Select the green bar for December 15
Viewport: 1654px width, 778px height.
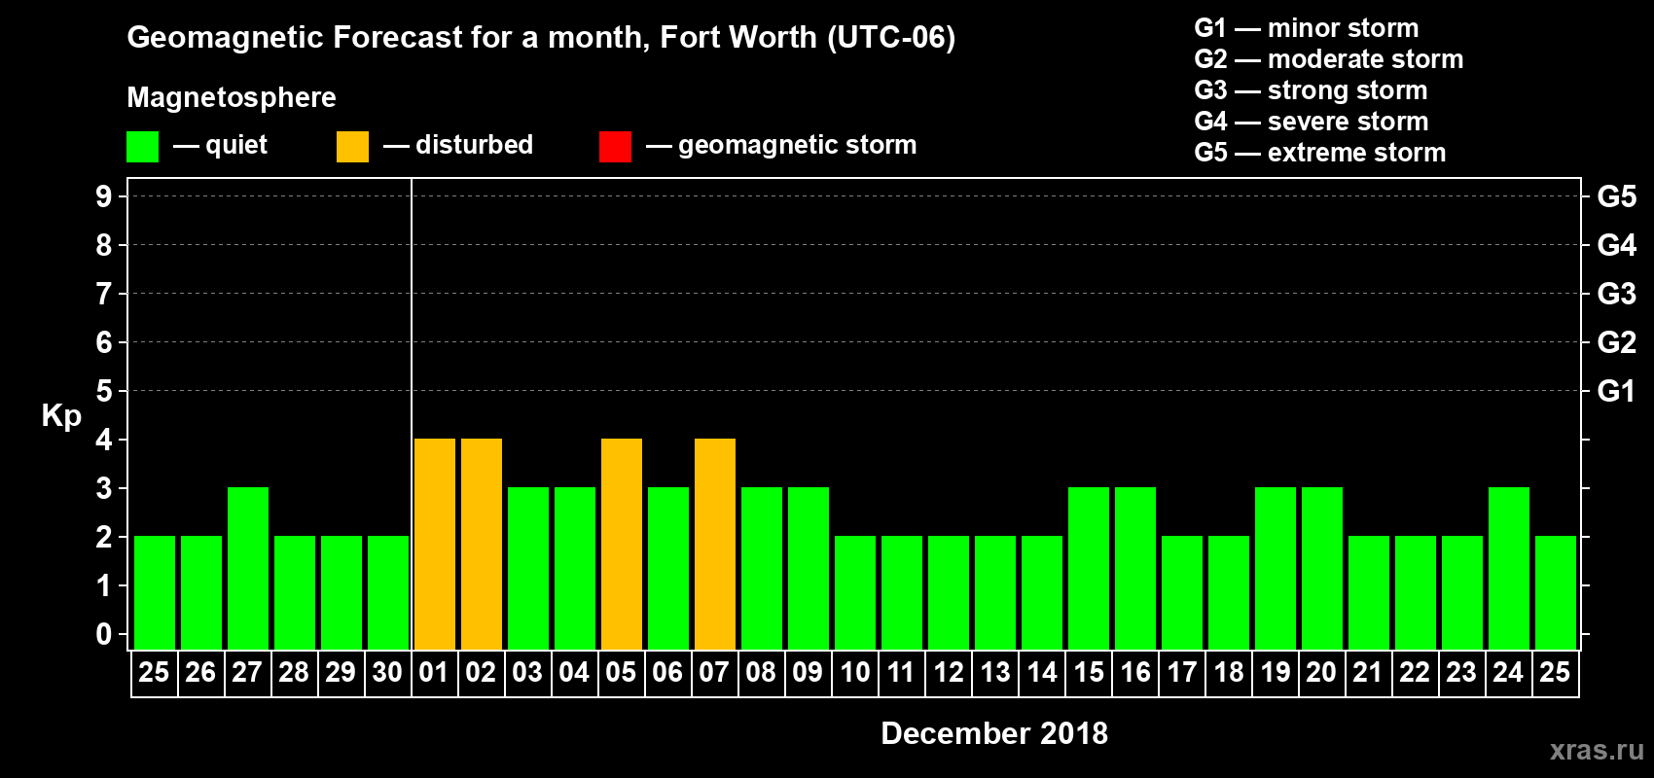1089,568
